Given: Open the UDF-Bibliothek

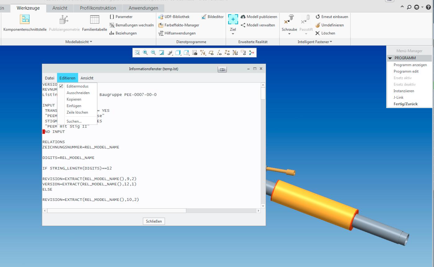Looking at the screenshot, I should (x=174, y=17).
